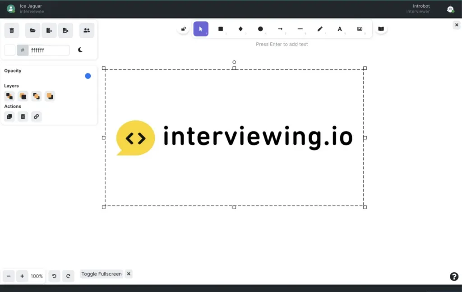
Task: Dismiss the Toggle Fullscreen prompt
Action: pos(129,274)
